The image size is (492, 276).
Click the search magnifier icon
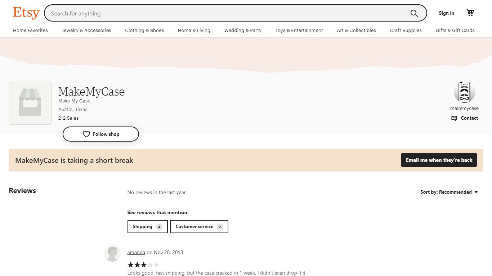[414, 13]
